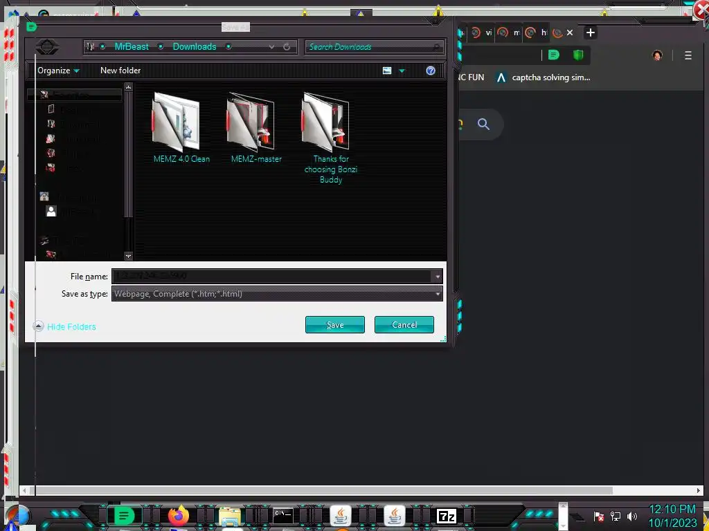Open the view options dropdown arrow
This screenshot has width=709, height=531.
(x=402, y=71)
